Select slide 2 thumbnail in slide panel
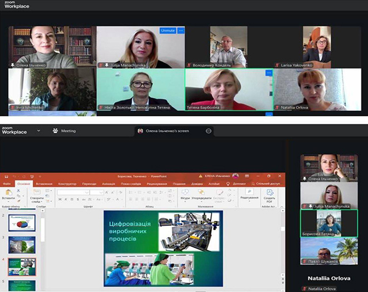 22,223
